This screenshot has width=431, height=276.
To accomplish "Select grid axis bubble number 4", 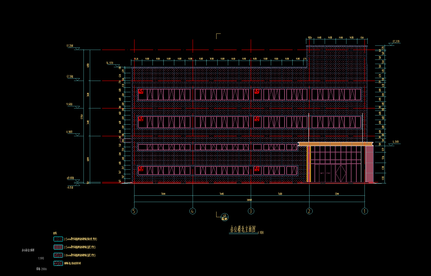I will [192, 211].
